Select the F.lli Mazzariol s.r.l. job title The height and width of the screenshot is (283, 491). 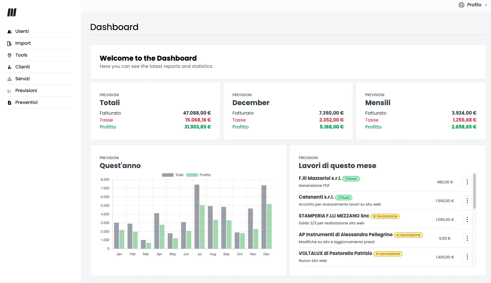pos(320,178)
